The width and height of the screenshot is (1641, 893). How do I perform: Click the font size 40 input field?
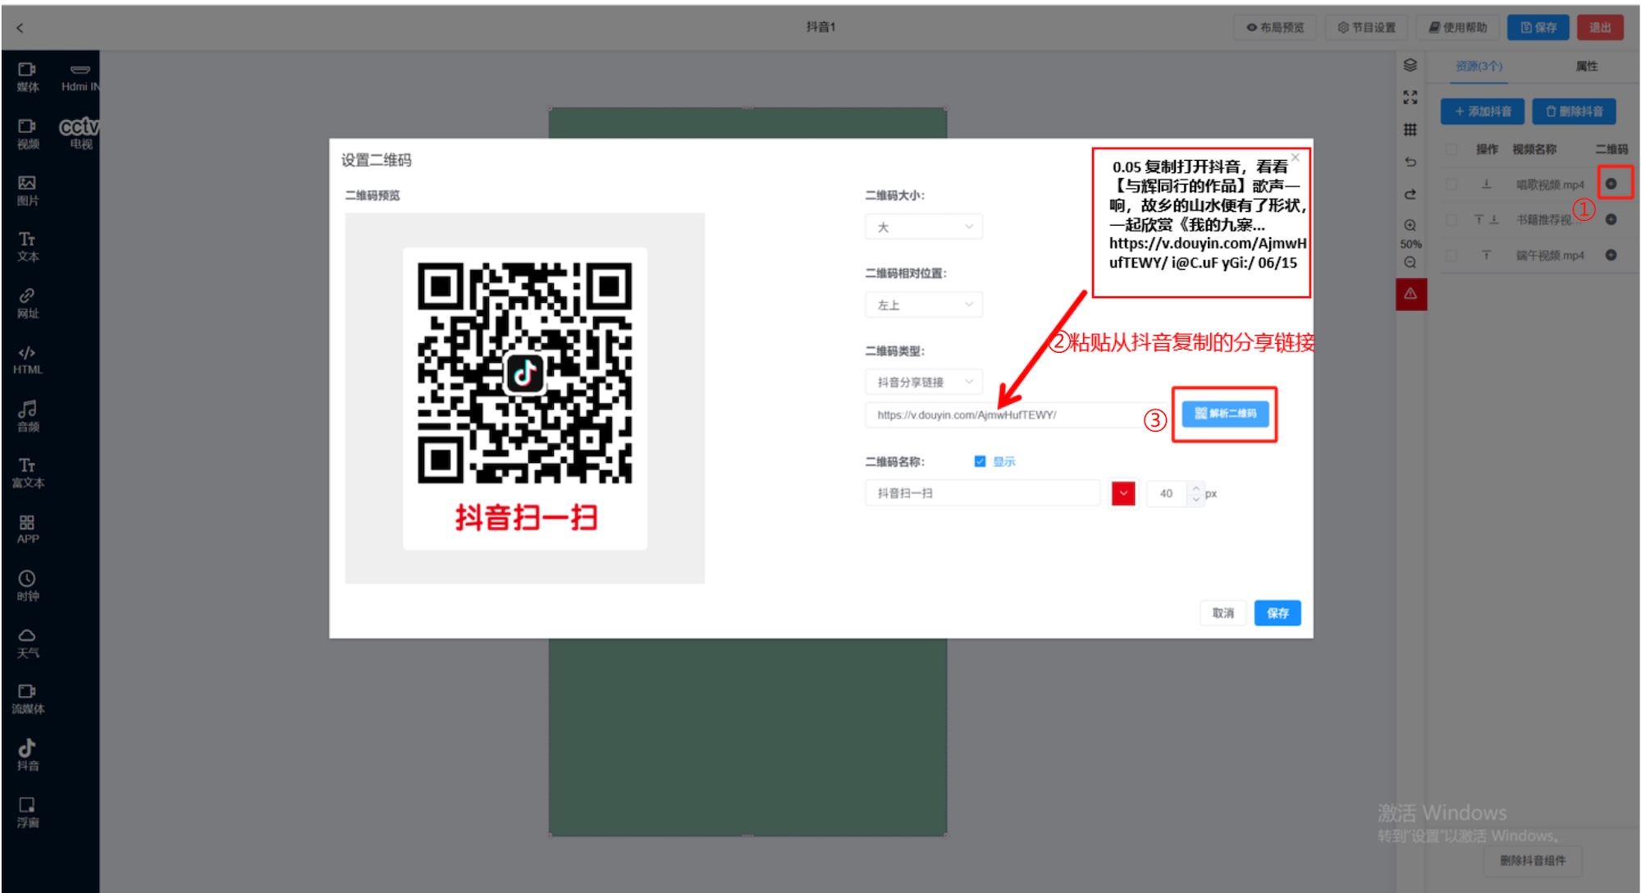tap(1166, 493)
